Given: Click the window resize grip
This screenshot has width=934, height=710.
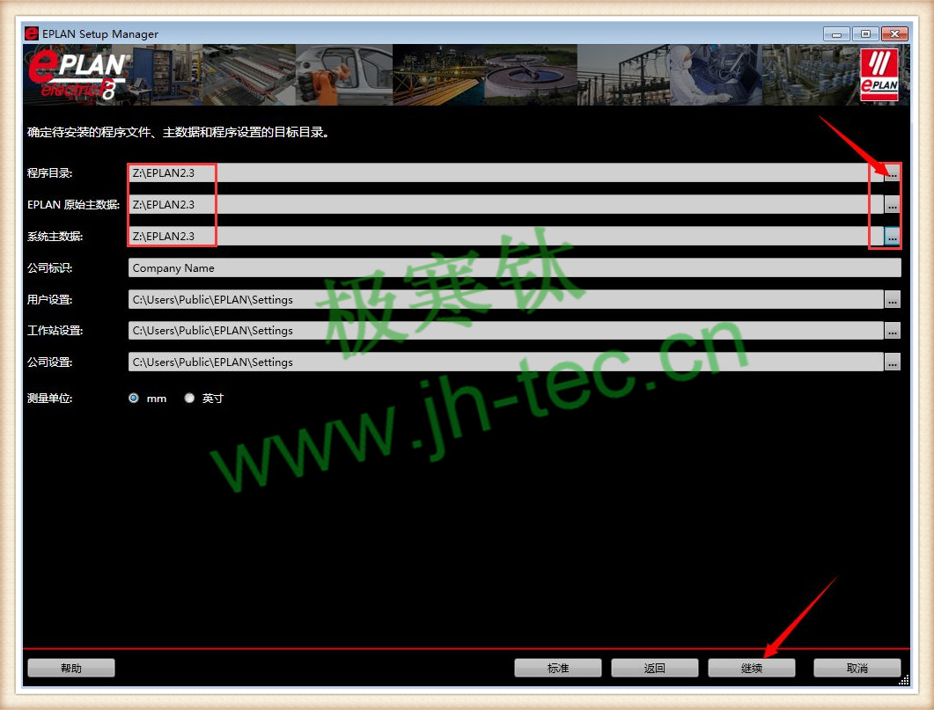Looking at the screenshot, I should click(x=903, y=680).
